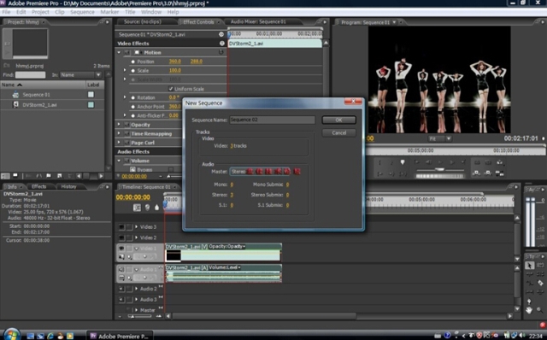Screen dimensions: 547x340
Task: Play the sequence in Program monitor
Action: 440,162
